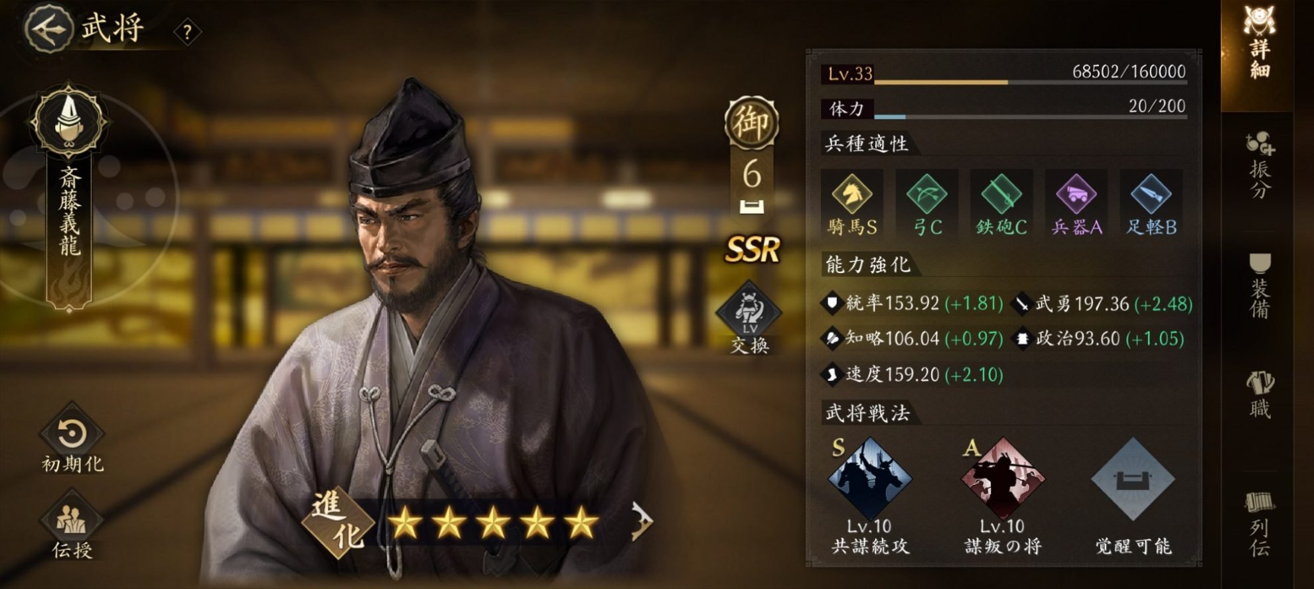The width and height of the screenshot is (1314, 589).
Task: Open the 職 job tab
Action: [x=1259, y=395]
